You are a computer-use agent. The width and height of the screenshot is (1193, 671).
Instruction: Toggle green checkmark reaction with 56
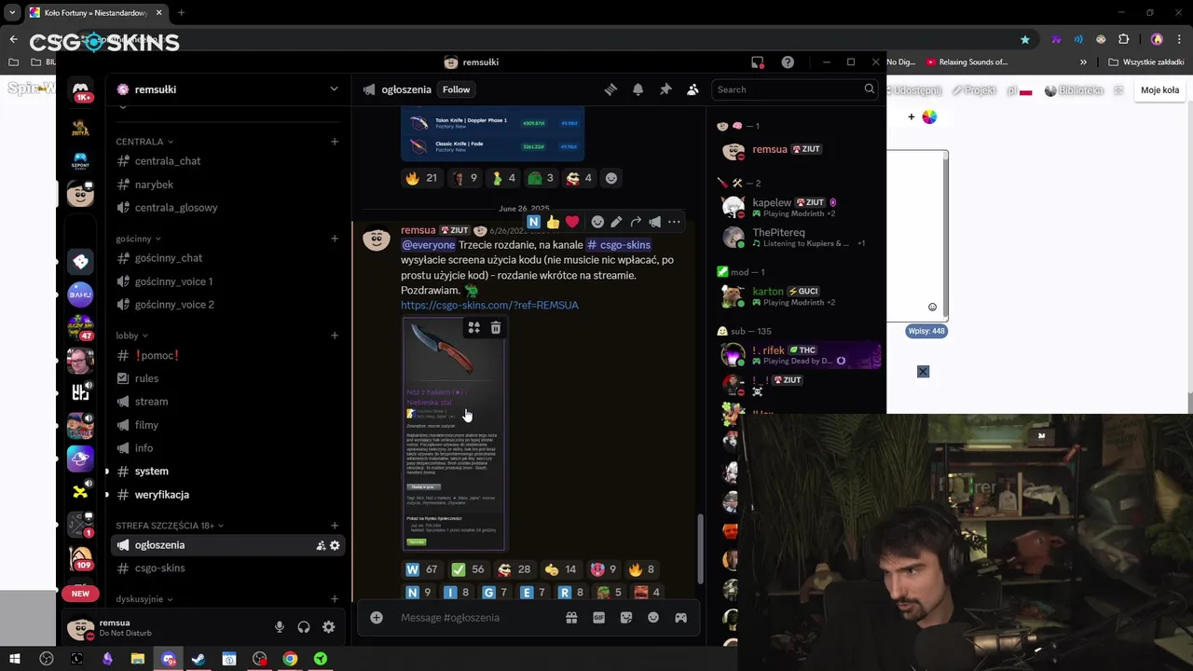pos(468,569)
